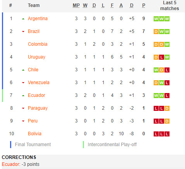The image size is (185, 169).
Task: Click the P points column header
Action: [x=144, y=5]
